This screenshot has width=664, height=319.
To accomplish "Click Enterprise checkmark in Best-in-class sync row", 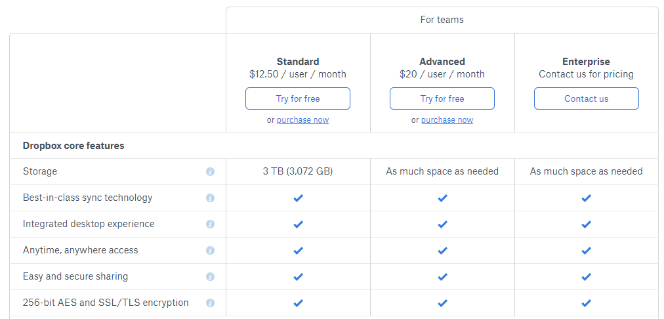I will point(586,198).
